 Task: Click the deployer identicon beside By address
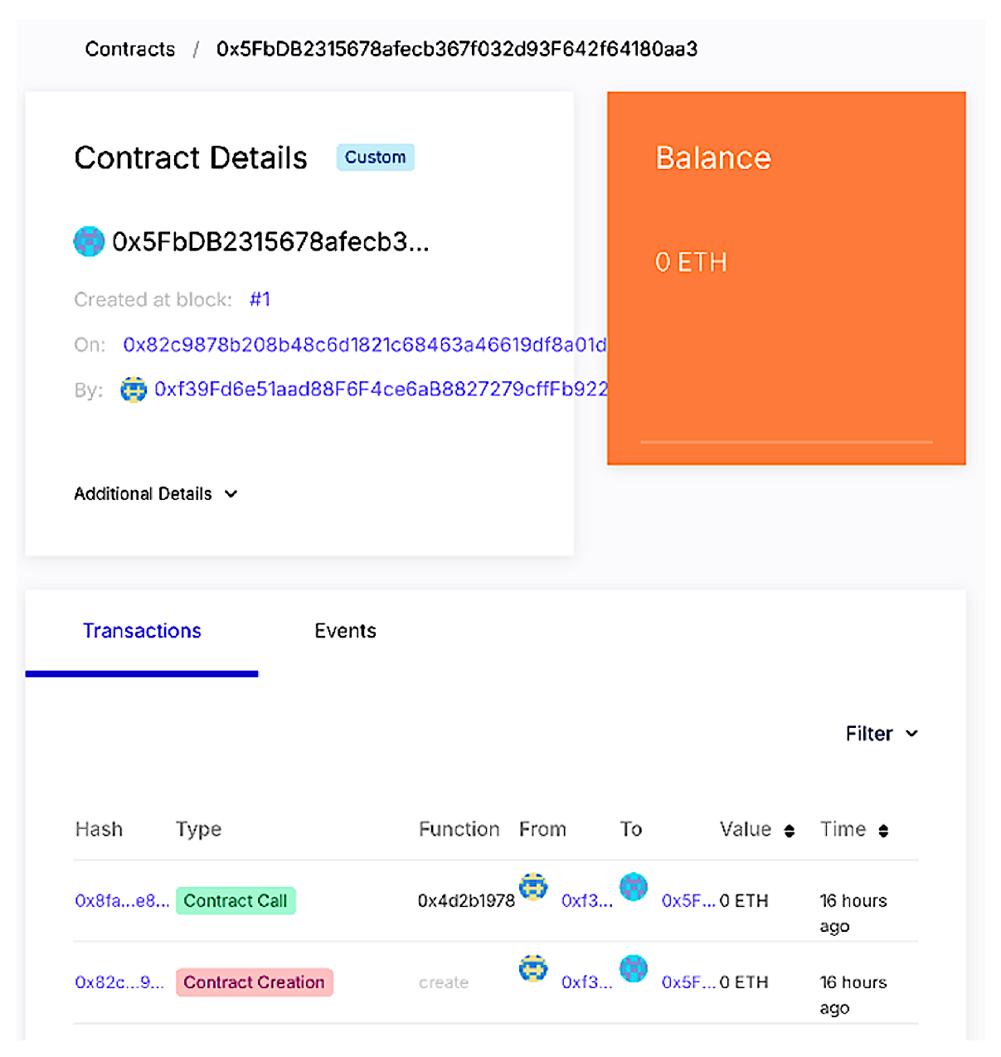133,389
